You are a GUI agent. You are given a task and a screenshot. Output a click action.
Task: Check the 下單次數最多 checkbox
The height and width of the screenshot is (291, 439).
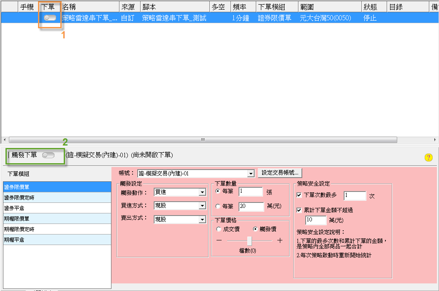tap(299, 196)
